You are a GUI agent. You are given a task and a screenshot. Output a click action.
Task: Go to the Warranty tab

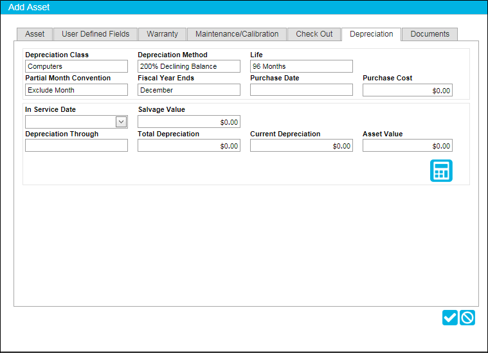coord(162,34)
